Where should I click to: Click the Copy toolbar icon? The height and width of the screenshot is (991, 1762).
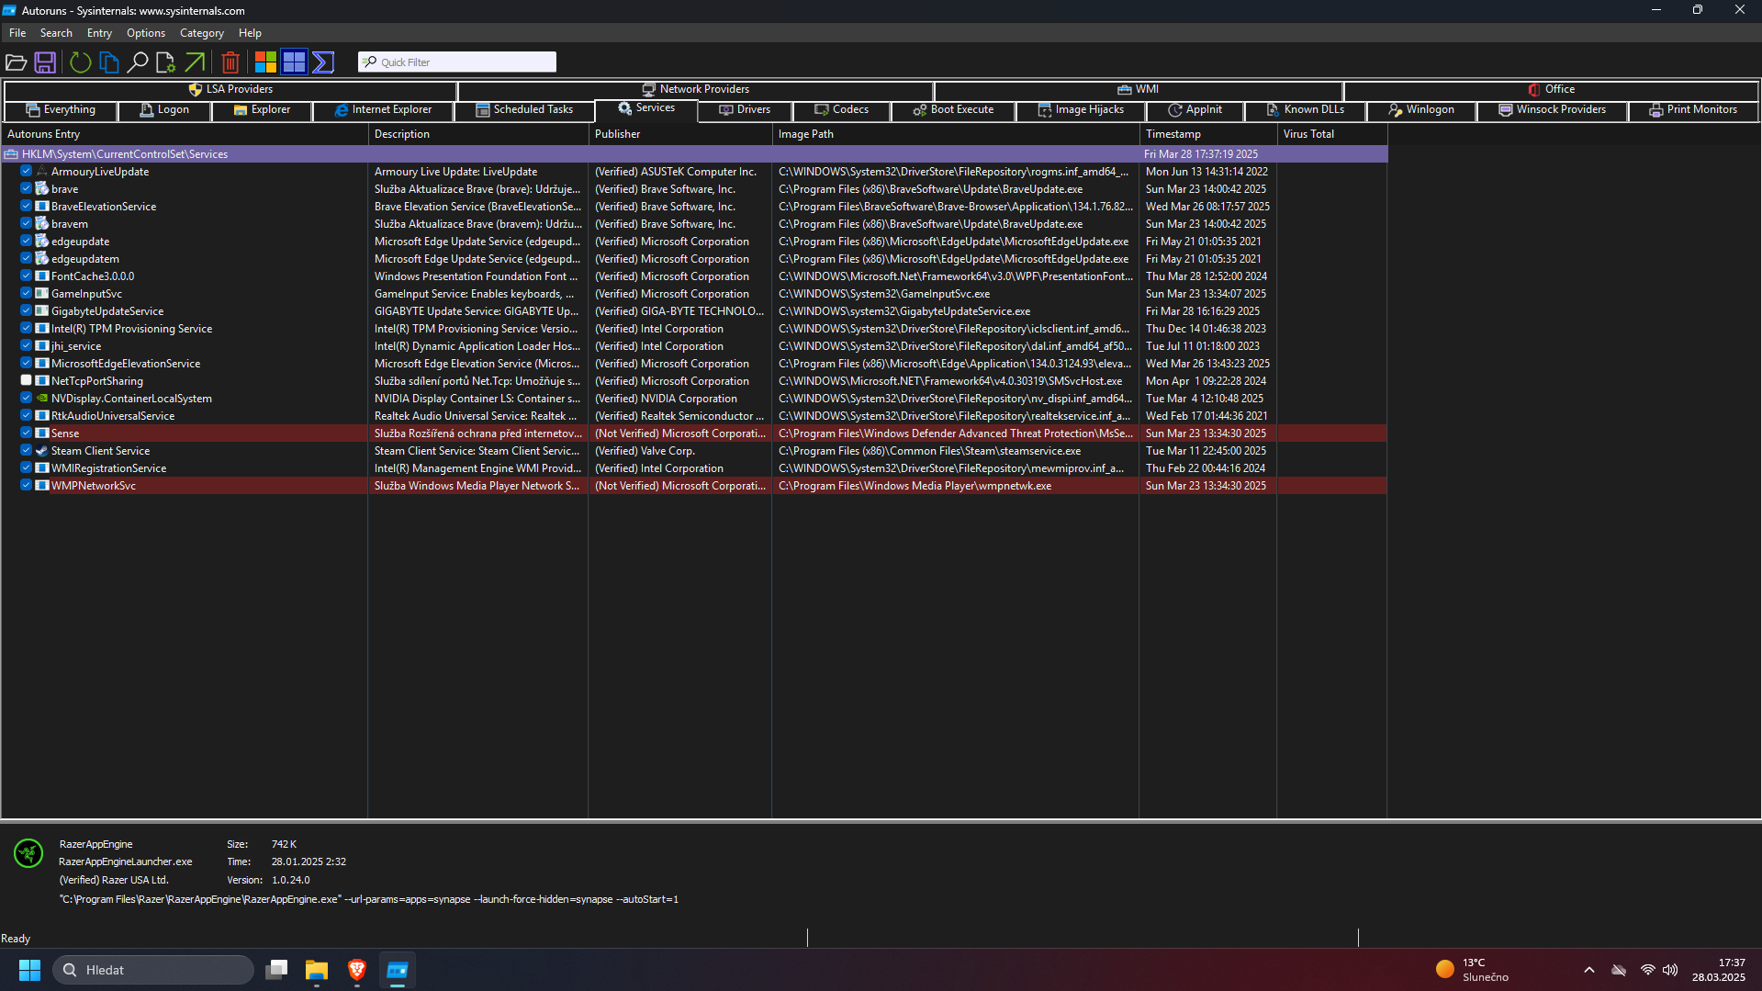click(x=109, y=62)
